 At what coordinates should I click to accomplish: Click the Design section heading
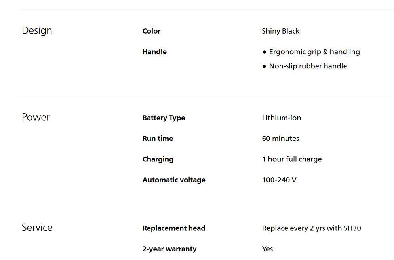37,31
